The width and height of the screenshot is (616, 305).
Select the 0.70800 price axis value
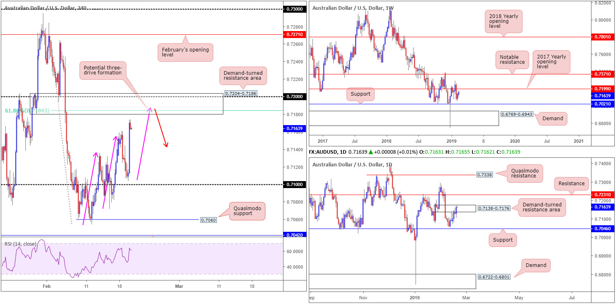click(295, 202)
